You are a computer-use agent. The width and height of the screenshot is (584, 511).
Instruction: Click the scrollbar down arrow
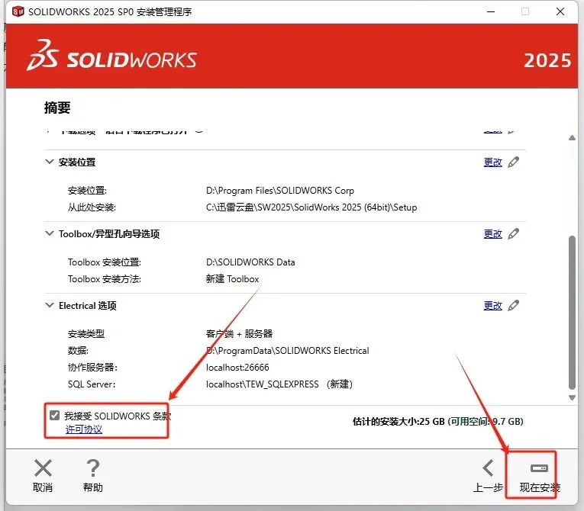pos(572,397)
